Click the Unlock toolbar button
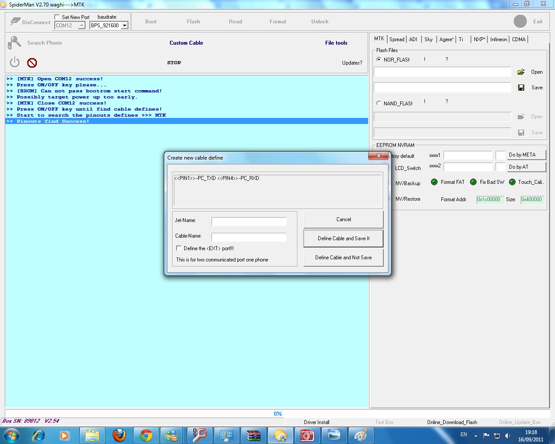 tap(320, 22)
